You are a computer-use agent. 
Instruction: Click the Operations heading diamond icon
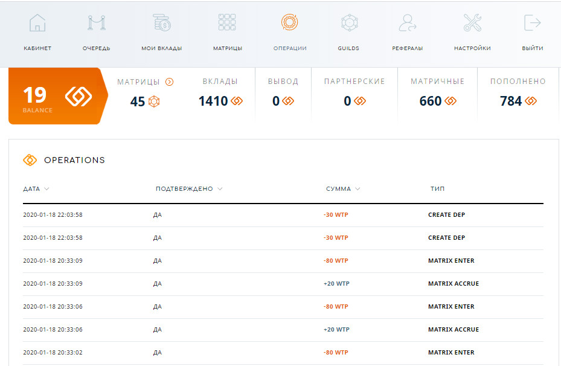coord(30,160)
